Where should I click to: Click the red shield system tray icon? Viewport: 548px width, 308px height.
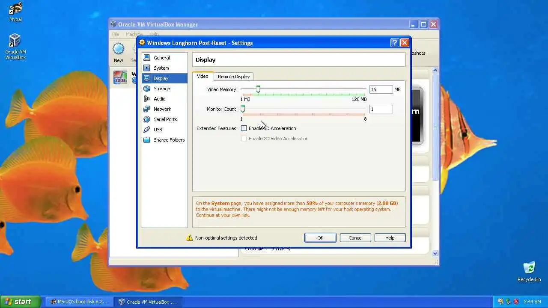[516, 302]
